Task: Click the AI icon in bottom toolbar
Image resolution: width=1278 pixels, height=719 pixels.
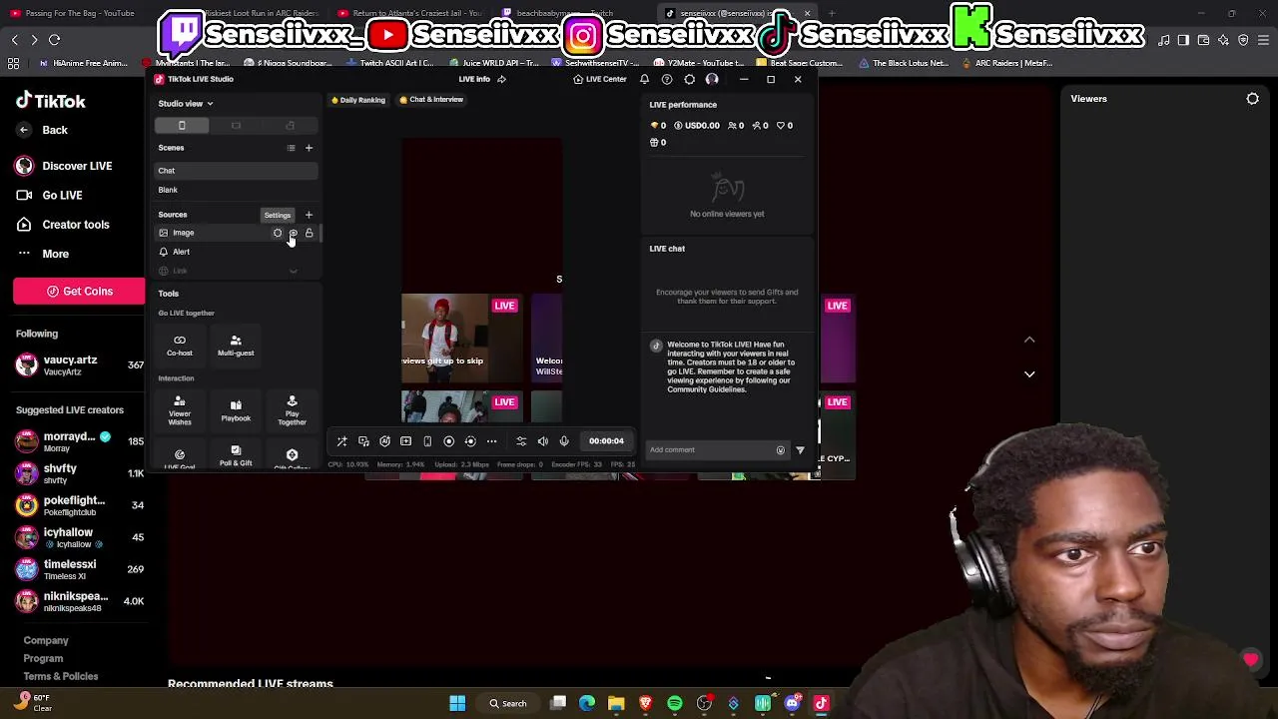Action: click(x=384, y=441)
